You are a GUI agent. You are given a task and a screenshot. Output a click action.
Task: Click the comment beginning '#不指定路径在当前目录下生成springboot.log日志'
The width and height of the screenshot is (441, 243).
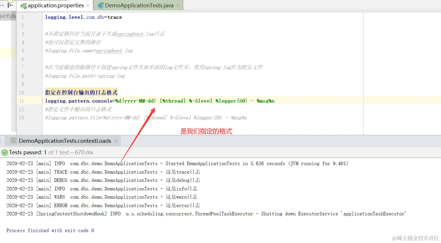pyautogui.click(x=105, y=34)
